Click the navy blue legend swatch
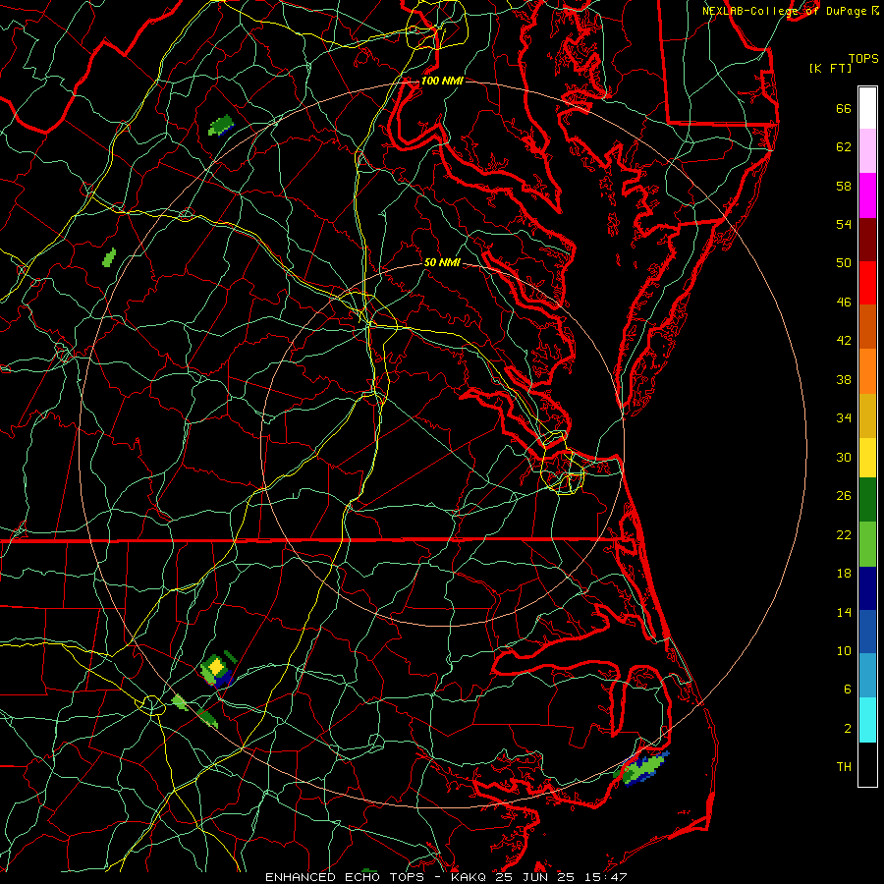The height and width of the screenshot is (884, 884). [x=867, y=588]
